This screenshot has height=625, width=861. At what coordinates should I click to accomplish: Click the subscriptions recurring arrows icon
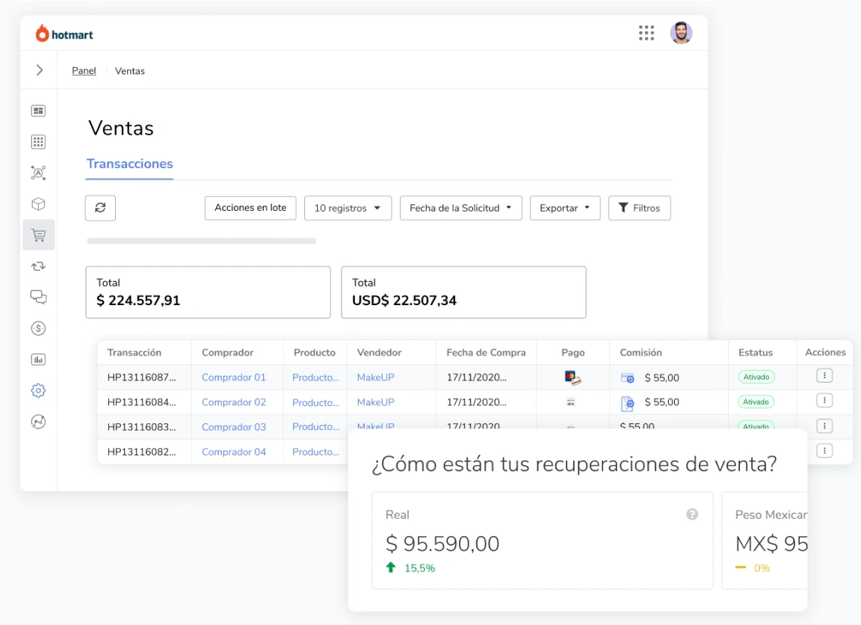pos(38,266)
